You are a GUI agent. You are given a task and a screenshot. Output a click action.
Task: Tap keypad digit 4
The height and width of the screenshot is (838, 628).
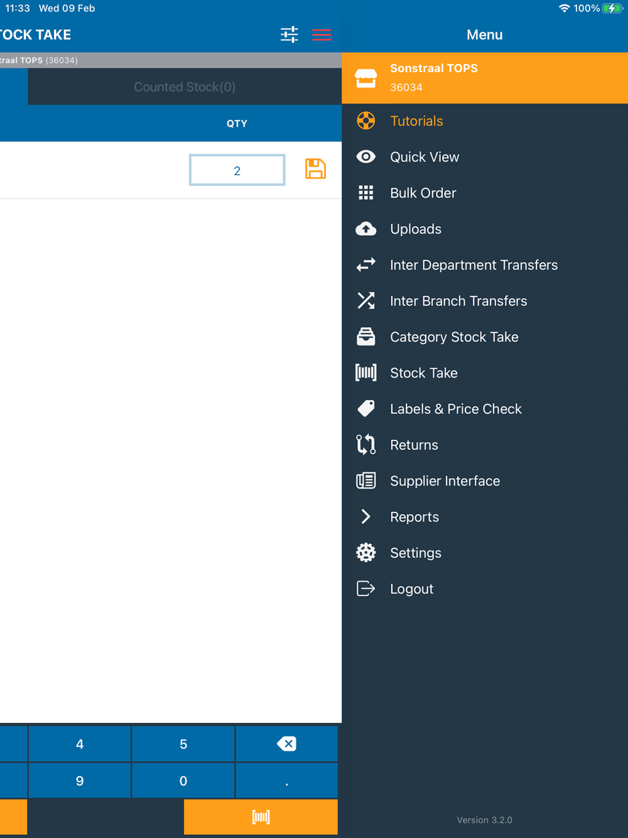(x=80, y=744)
